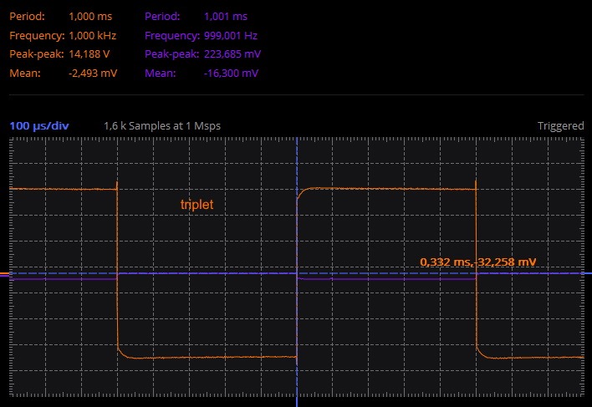592x407 pixels.
Task: Select the orange Mean value -2,493 mV
Action: coord(93,73)
